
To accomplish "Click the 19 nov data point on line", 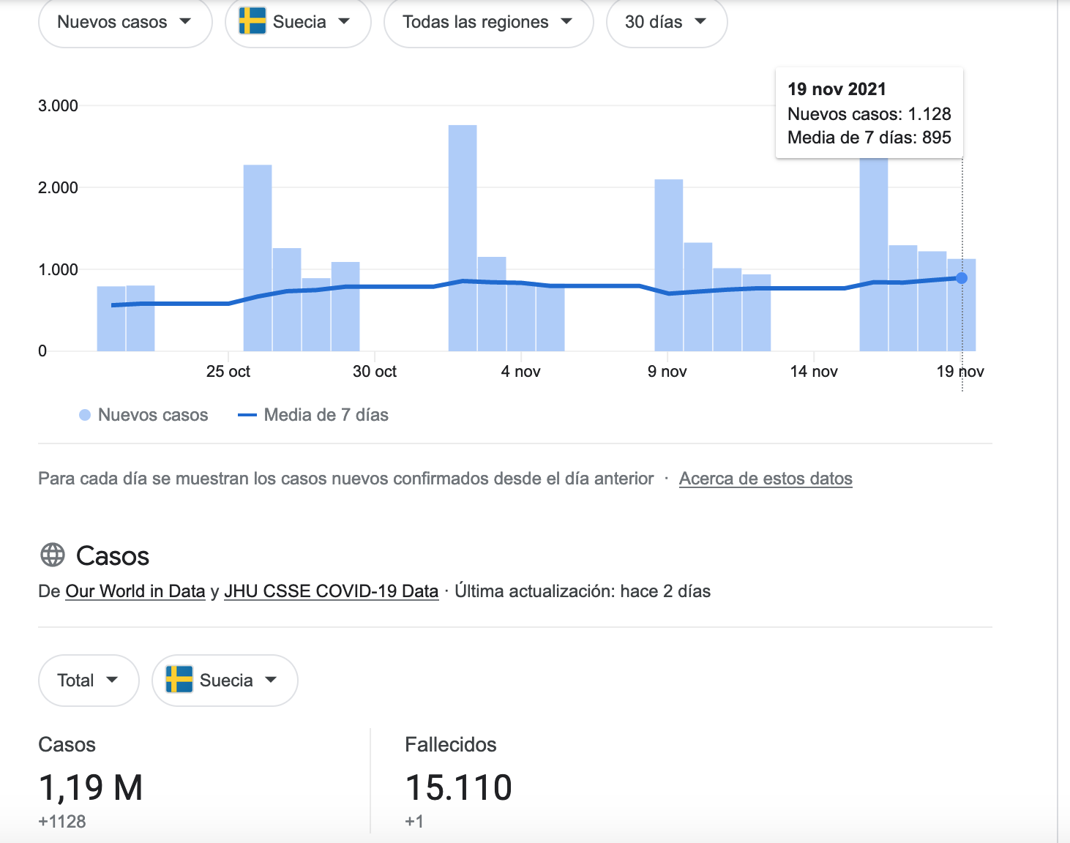I will [962, 278].
